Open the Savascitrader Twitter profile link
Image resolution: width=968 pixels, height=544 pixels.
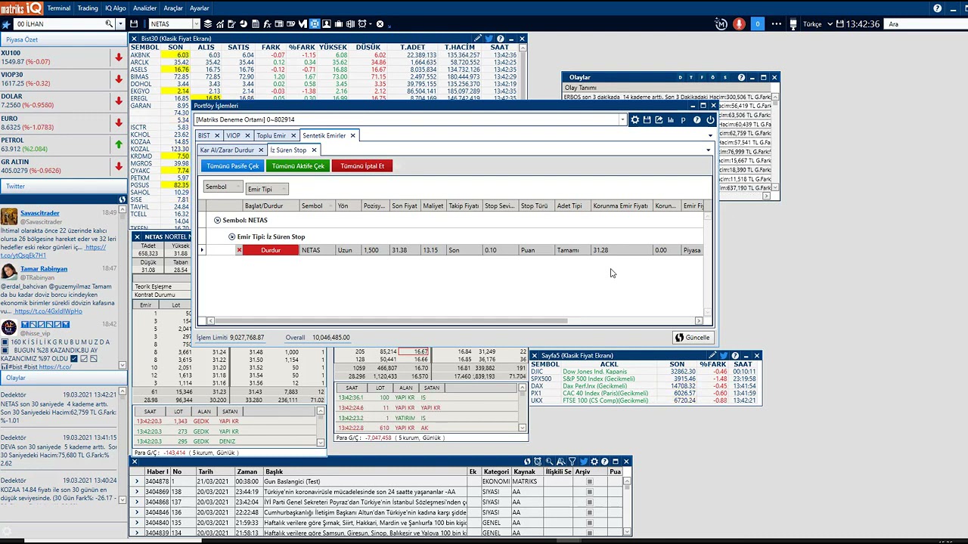tap(41, 213)
